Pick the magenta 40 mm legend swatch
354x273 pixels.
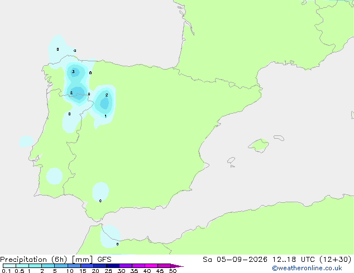pyautogui.click(x=151, y=266)
